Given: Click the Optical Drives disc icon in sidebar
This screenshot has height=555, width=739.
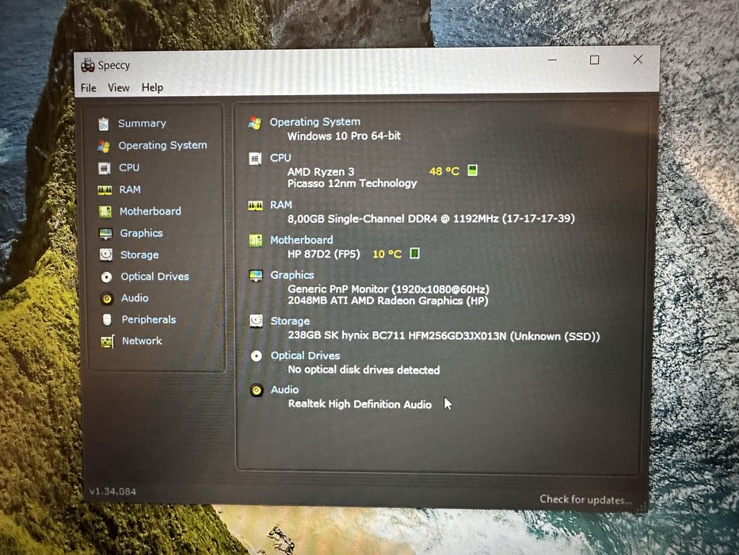Looking at the screenshot, I should click(x=106, y=277).
